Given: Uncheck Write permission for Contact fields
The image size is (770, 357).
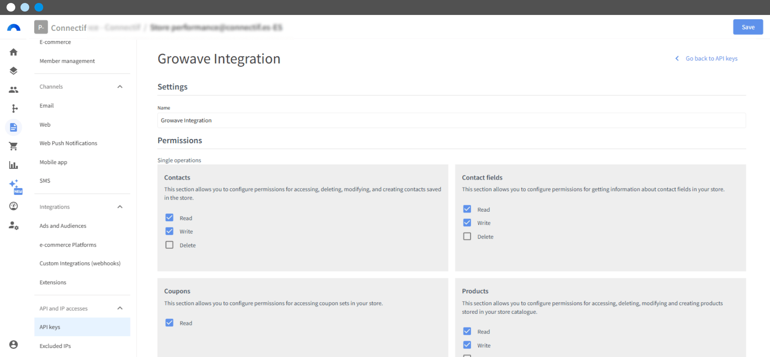Looking at the screenshot, I should tap(467, 223).
